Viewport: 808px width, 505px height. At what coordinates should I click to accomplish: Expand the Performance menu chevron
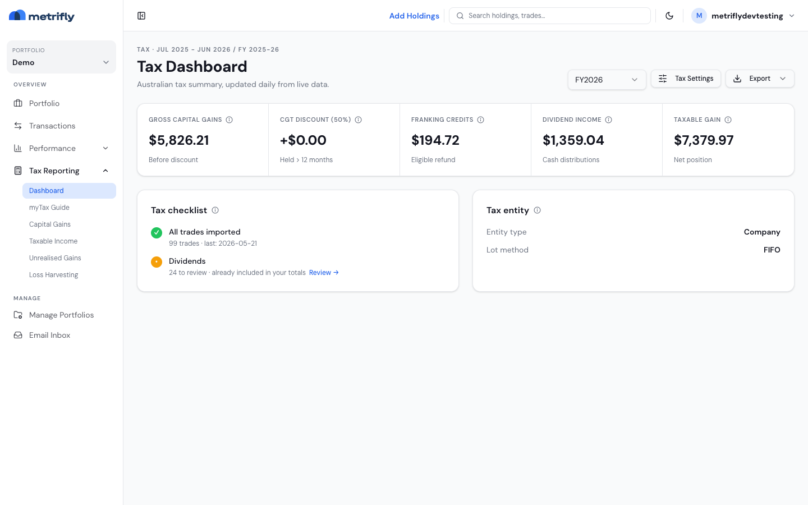(x=105, y=148)
